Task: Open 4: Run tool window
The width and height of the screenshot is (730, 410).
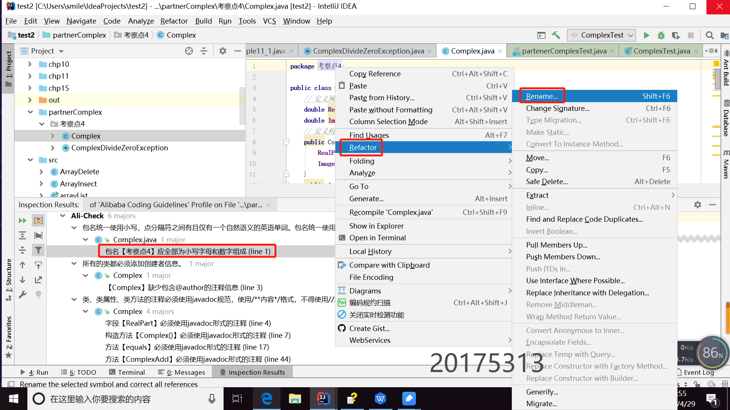Action: 34,372
